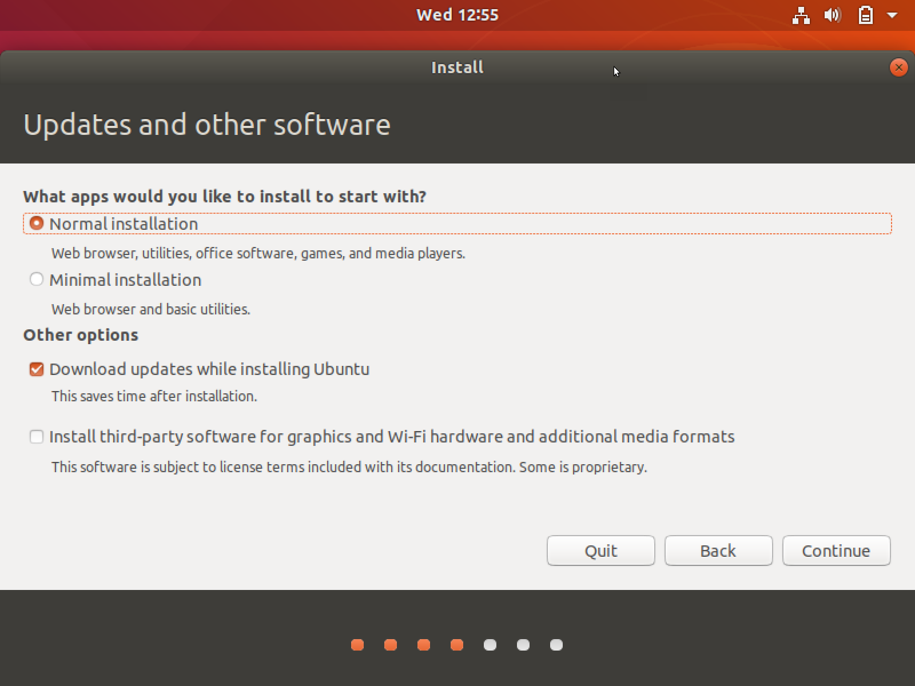Select the Normal installation radio button
Image resolution: width=915 pixels, height=686 pixels.
(x=37, y=224)
